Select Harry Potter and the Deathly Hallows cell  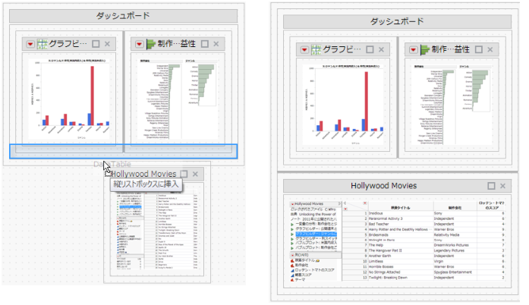click(x=401, y=229)
